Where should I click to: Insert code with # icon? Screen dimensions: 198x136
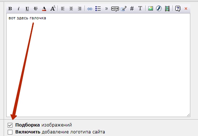(x=132, y=8)
